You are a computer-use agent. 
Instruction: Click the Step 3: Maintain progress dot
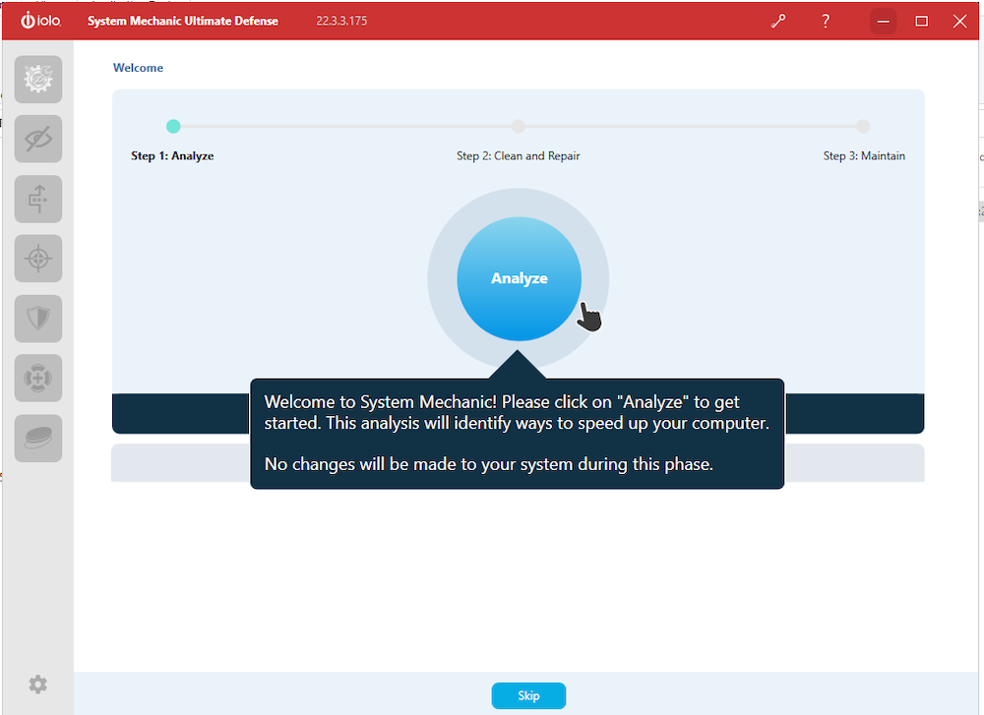(863, 126)
